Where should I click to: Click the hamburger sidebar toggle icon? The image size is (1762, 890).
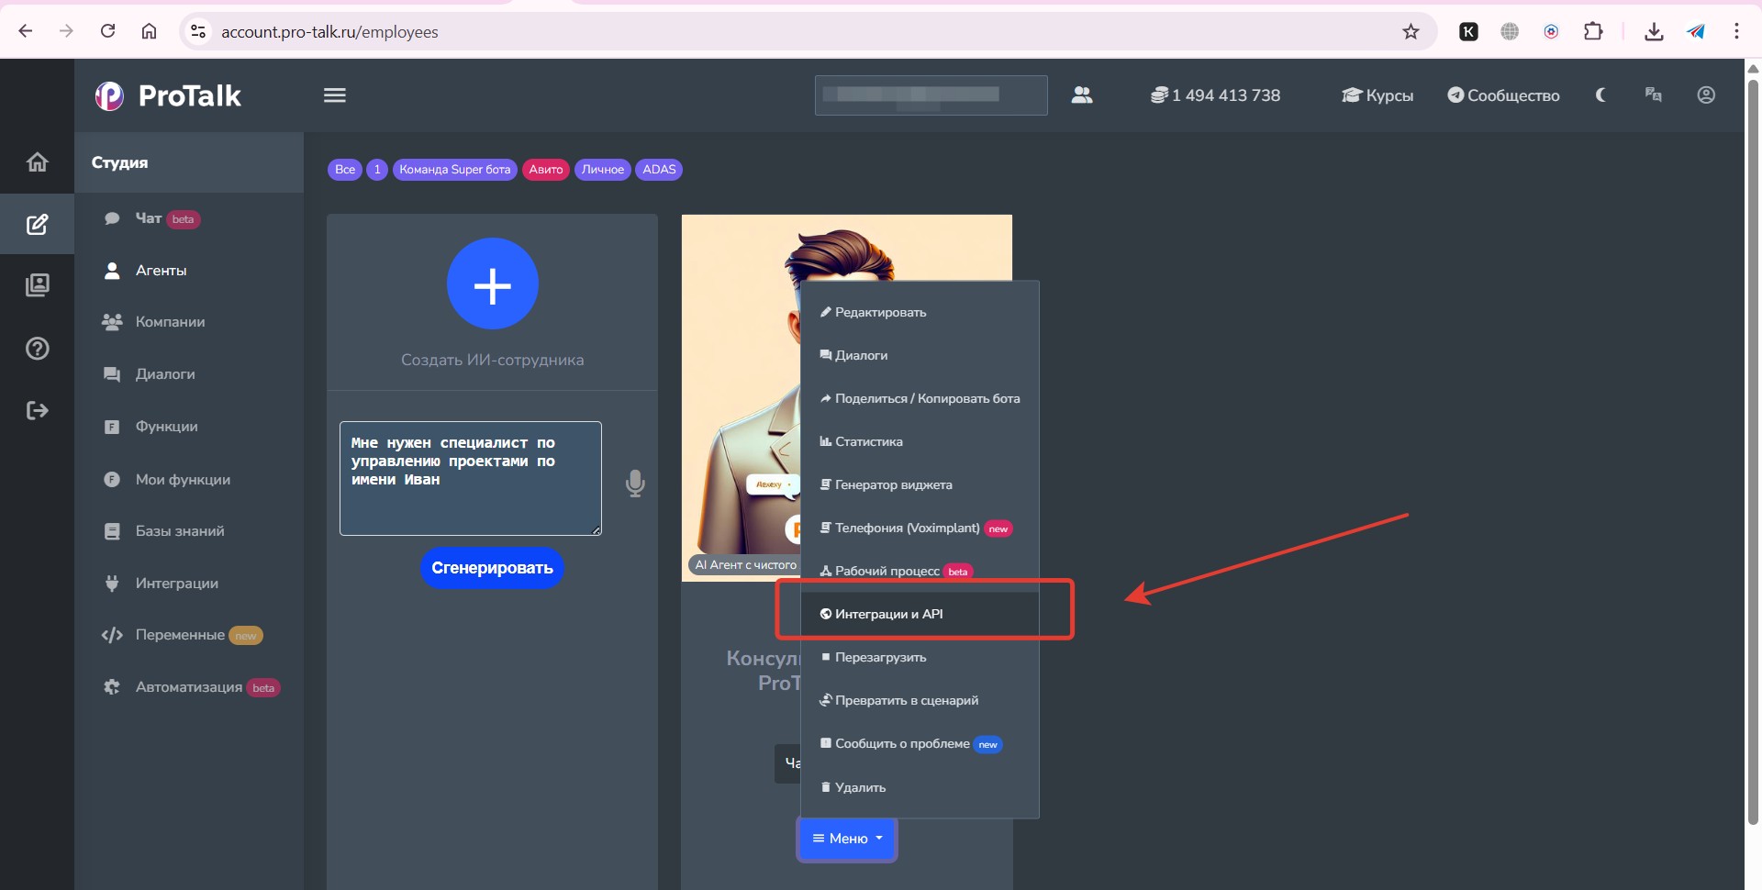coord(335,95)
